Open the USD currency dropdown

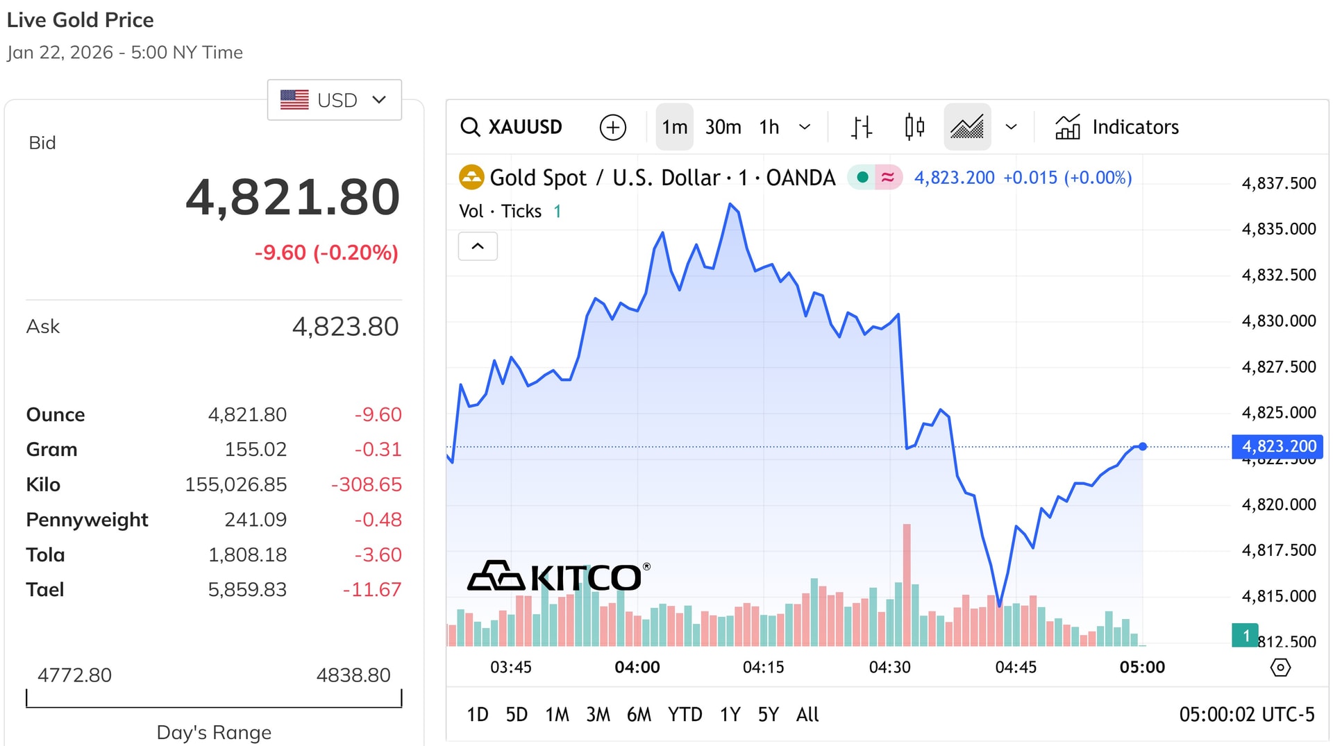334,99
